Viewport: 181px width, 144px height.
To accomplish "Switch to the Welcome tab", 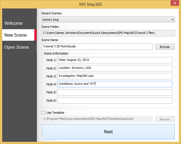I will click(x=13, y=23).
